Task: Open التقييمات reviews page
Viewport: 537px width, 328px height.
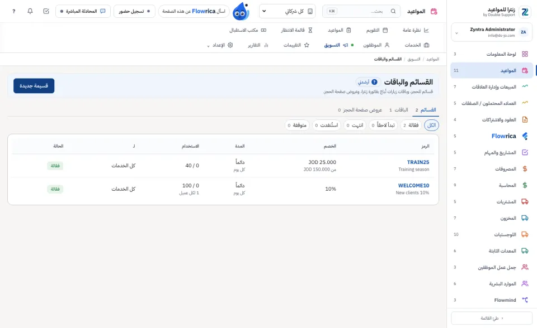Action: pos(296,45)
